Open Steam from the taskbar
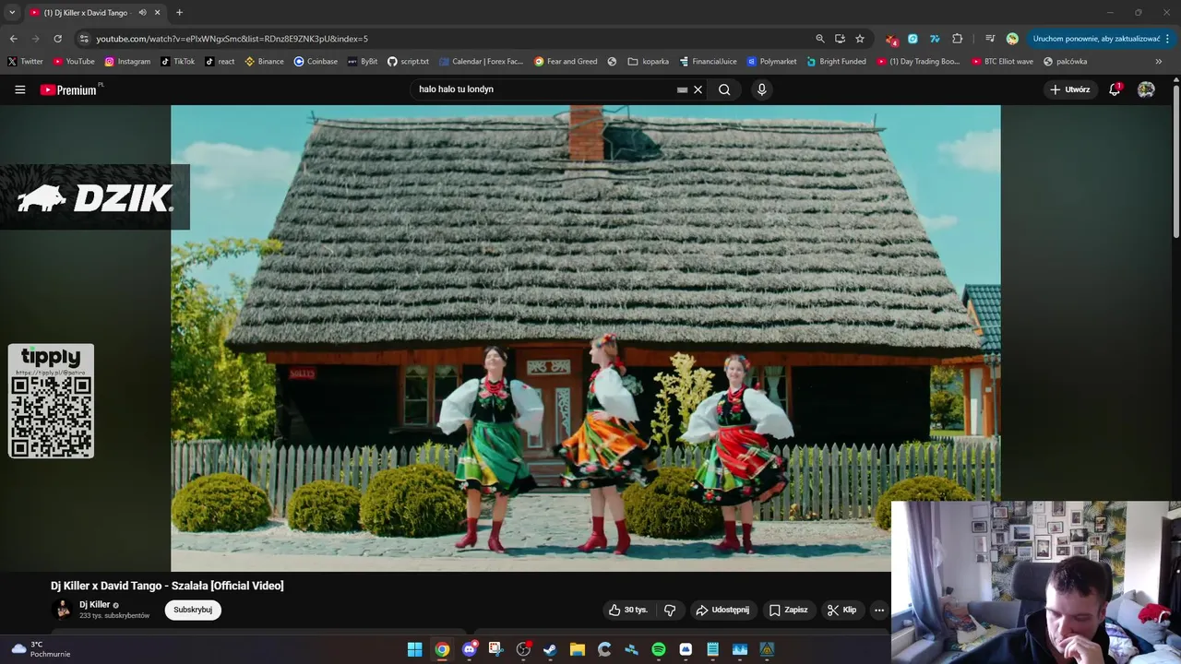This screenshot has width=1181, height=664. tap(550, 649)
